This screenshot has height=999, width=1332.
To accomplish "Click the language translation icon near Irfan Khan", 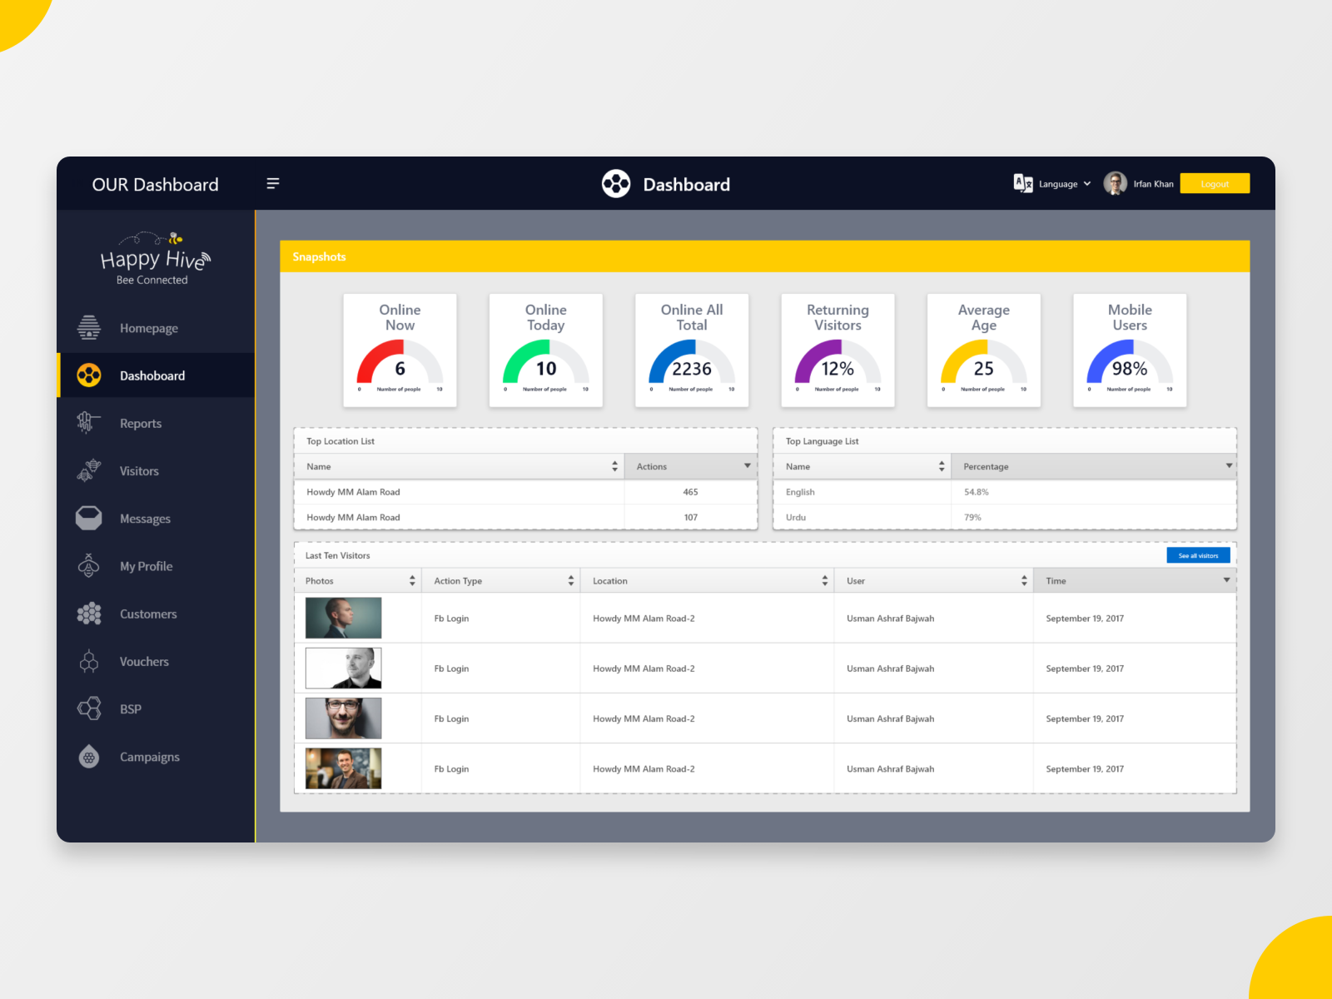I will coord(1023,183).
